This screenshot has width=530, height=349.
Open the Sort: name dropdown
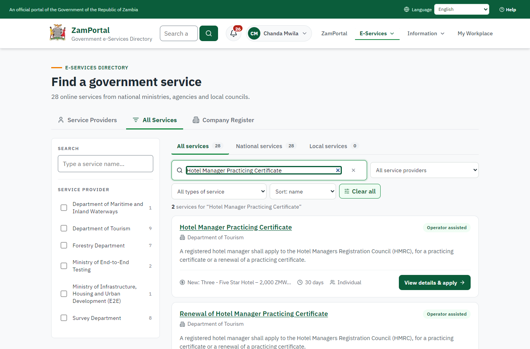click(303, 192)
